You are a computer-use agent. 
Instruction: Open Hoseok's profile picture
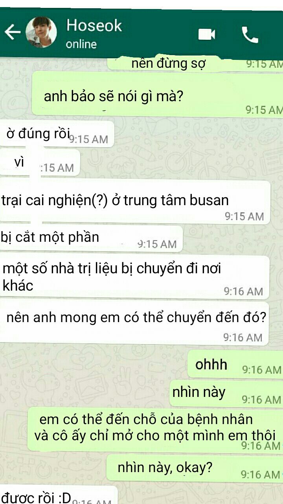(41, 32)
